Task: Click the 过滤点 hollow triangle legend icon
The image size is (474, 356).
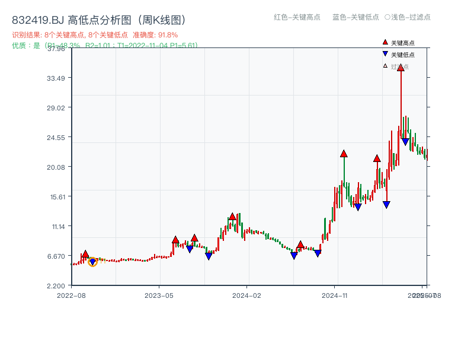Action: point(384,66)
